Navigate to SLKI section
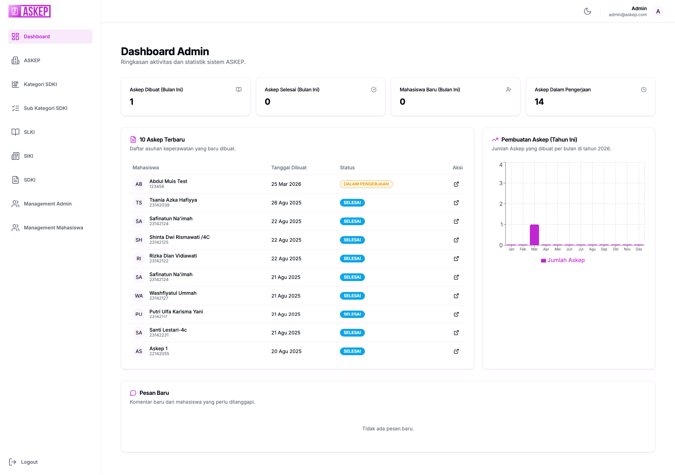Image resolution: width=675 pixels, height=475 pixels. (x=29, y=132)
